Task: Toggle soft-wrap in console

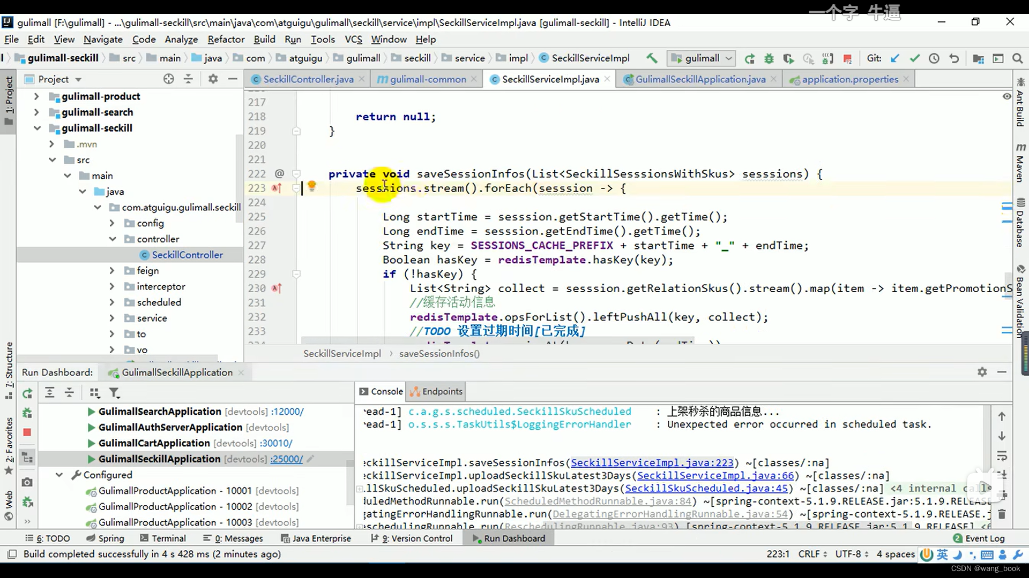Action: [1002, 456]
